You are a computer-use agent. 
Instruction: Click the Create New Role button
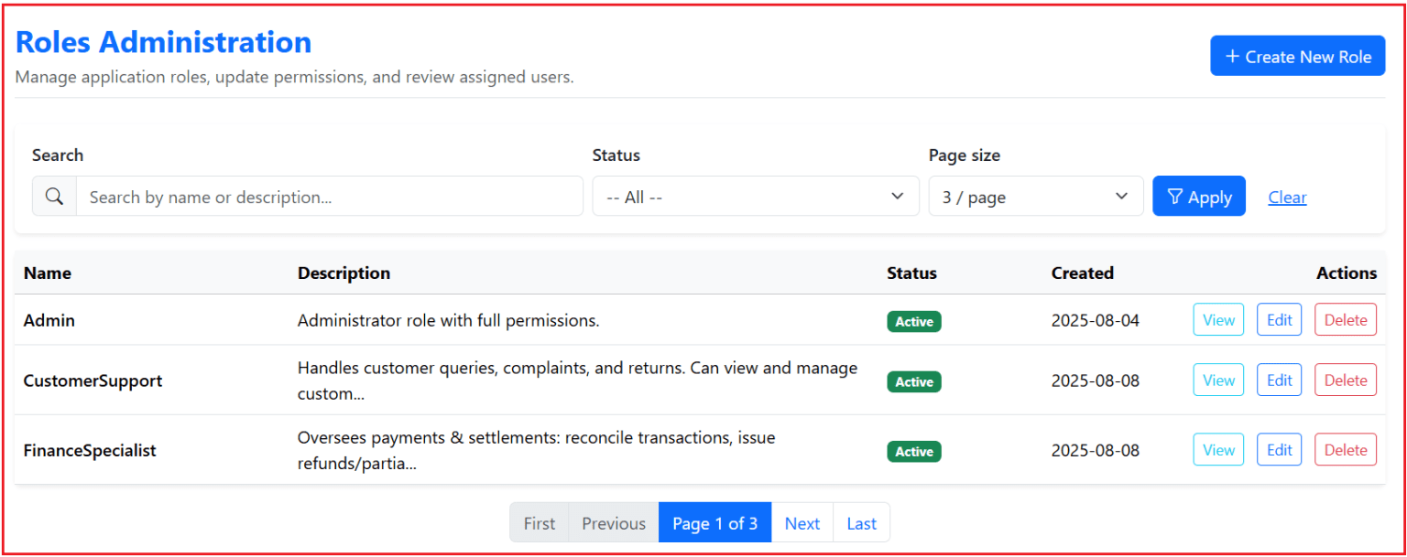pos(1297,57)
